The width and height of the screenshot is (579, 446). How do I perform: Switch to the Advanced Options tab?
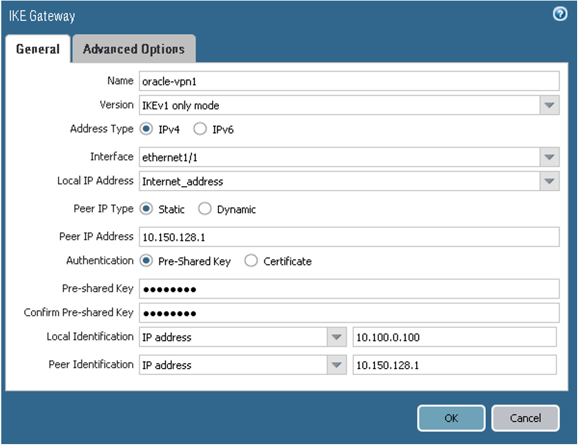click(133, 48)
